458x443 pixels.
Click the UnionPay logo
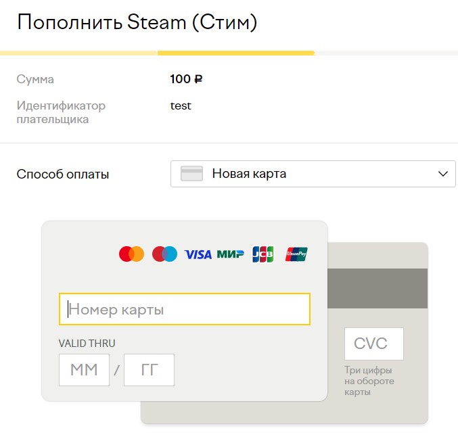pyautogui.click(x=296, y=254)
